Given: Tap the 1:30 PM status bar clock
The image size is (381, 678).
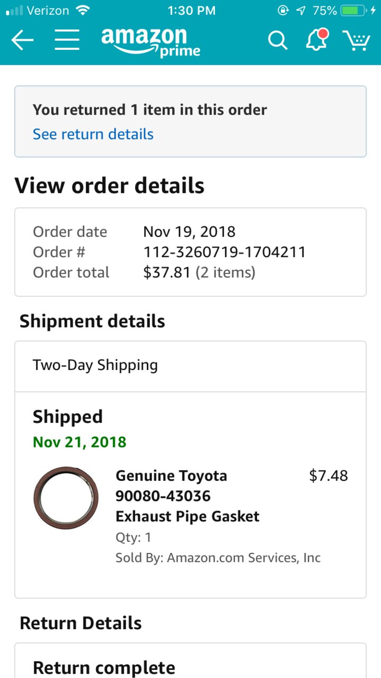Looking at the screenshot, I should point(191,10).
